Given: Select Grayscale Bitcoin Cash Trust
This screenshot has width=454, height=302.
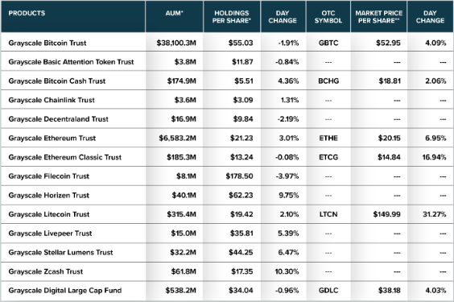Looking at the screenshot, I should 57,81.
